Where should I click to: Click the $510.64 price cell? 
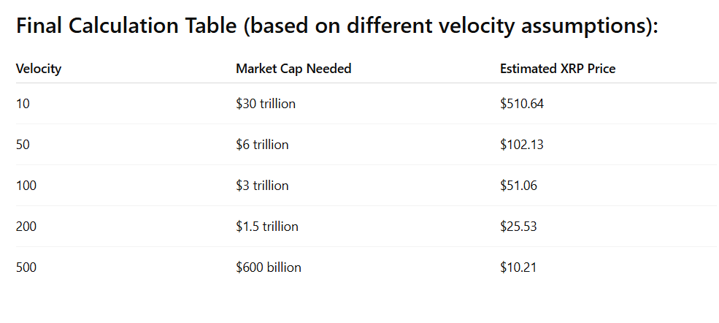[522, 104]
